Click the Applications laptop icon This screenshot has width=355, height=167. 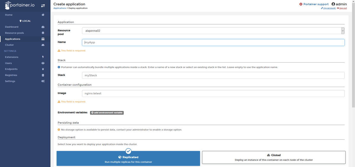43,39
